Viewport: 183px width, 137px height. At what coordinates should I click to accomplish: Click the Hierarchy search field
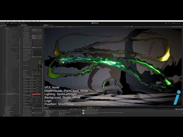coord(11,27)
